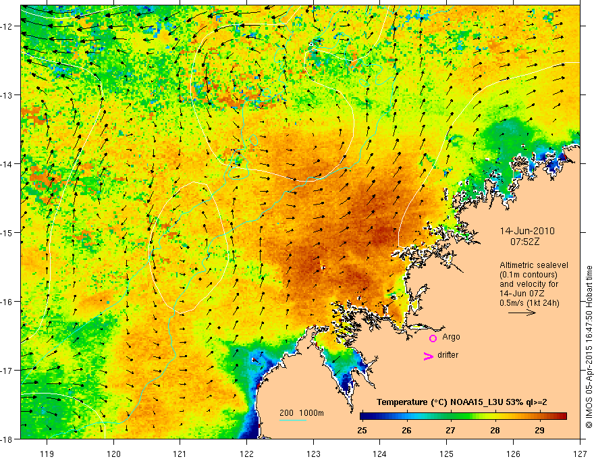Click the longitude label 123
Screen dimensions: 594x459
tap(313, 454)
